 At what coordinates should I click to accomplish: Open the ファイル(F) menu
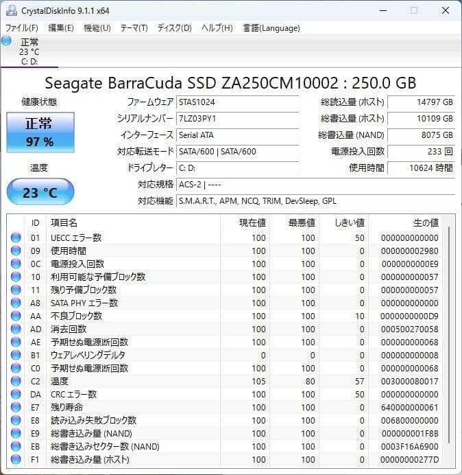point(22,28)
